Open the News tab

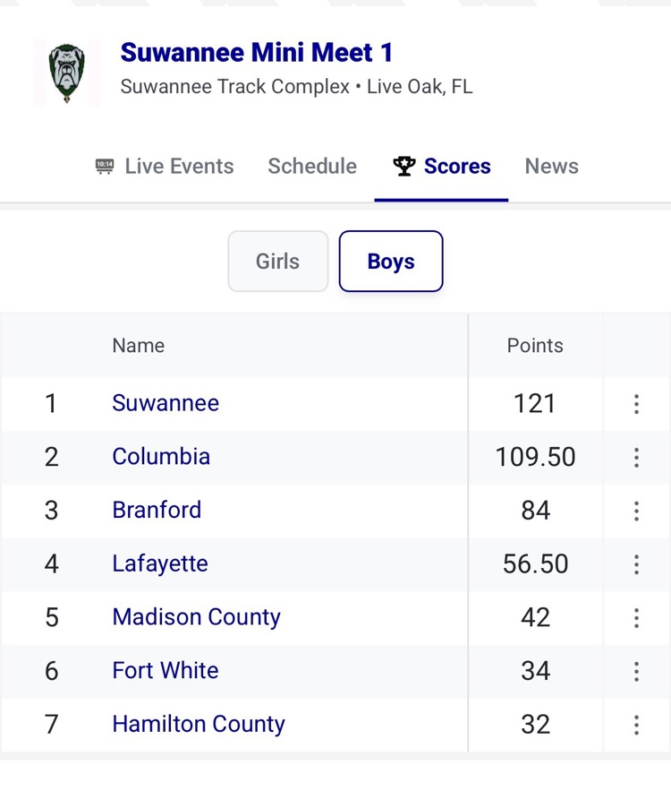[551, 167]
